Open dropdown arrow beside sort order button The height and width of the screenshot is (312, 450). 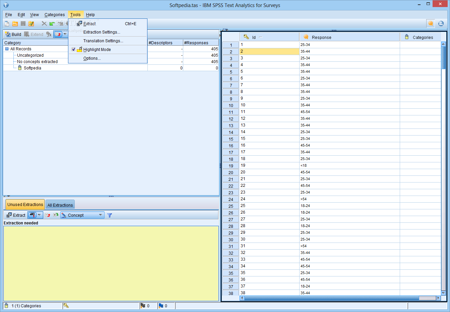[x=40, y=215]
